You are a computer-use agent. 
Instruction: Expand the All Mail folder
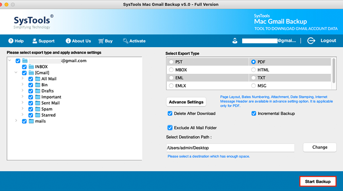[x=23, y=78]
